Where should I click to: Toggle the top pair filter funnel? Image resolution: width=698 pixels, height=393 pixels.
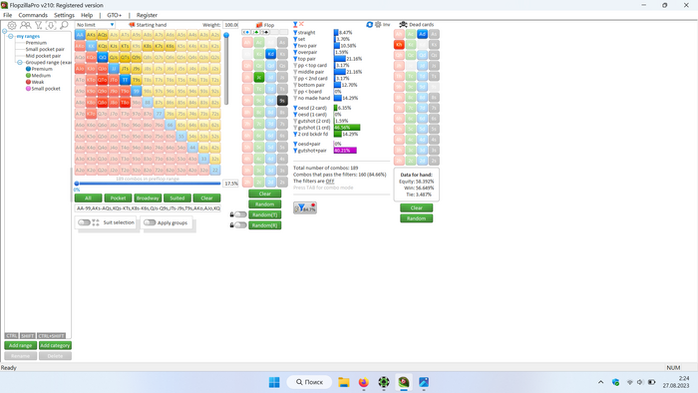(295, 59)
